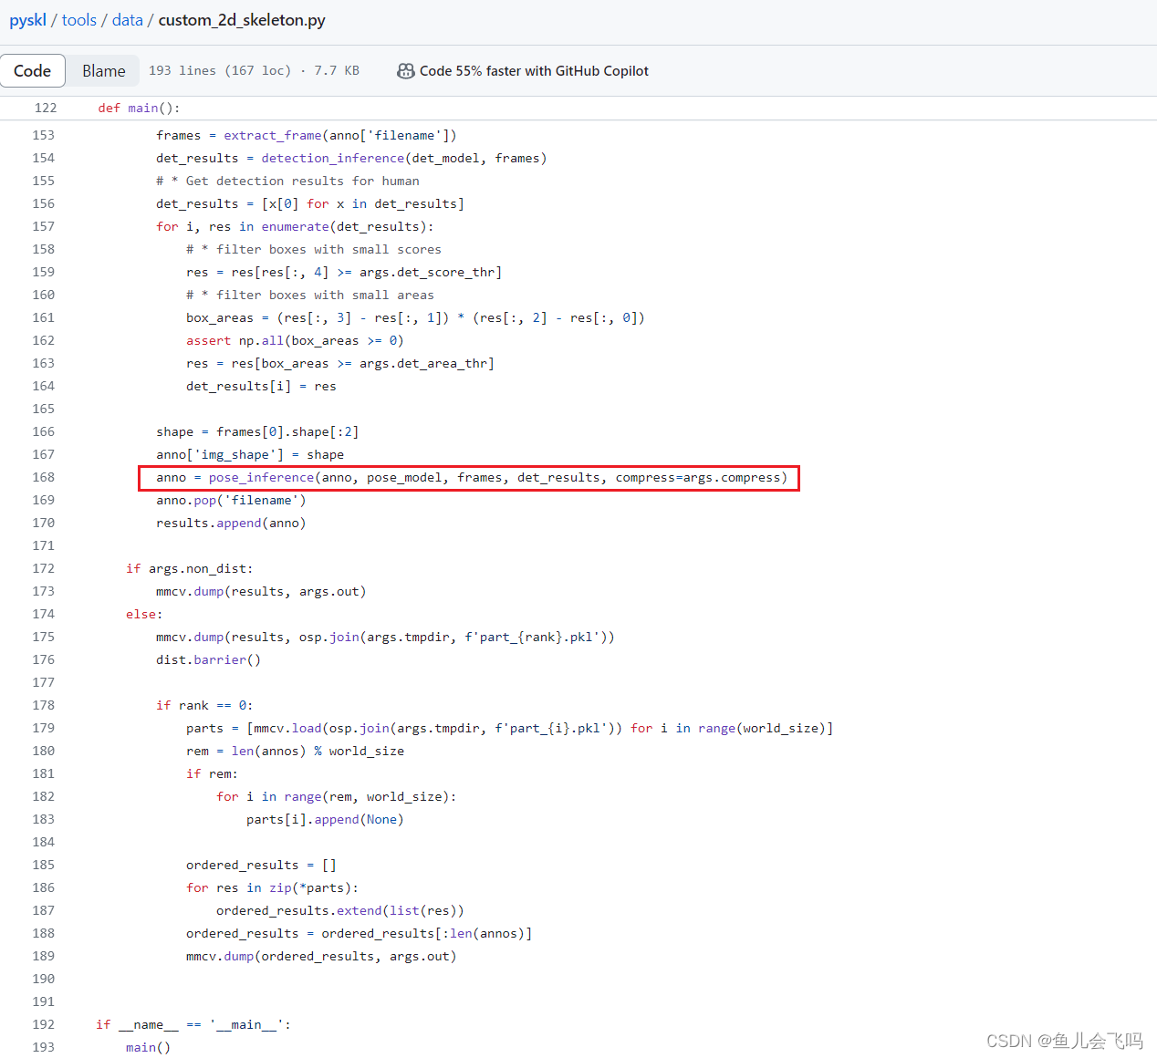Click the filename custom_2d_skeleton.py in breadcrumb
Viewport: 1157px width, 1058px height.
pyautogui.click(x=241, y=19)
